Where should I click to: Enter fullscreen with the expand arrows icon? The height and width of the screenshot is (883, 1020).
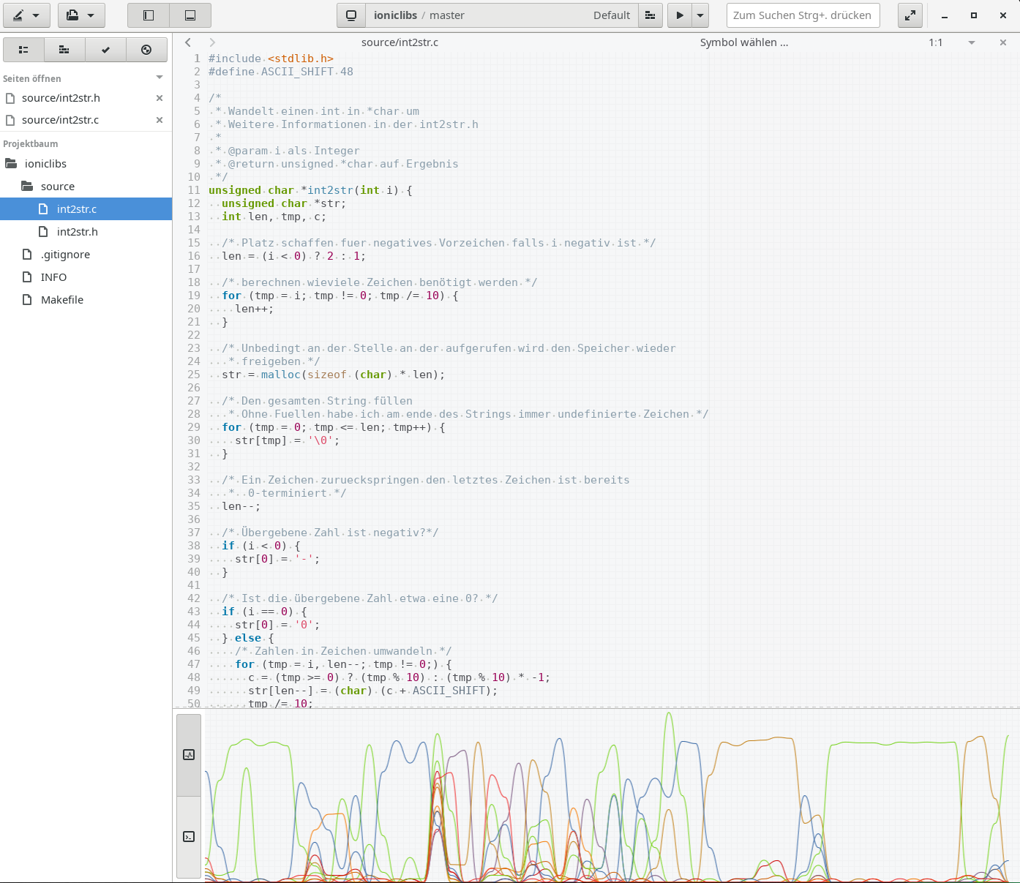tap(910, 15)
